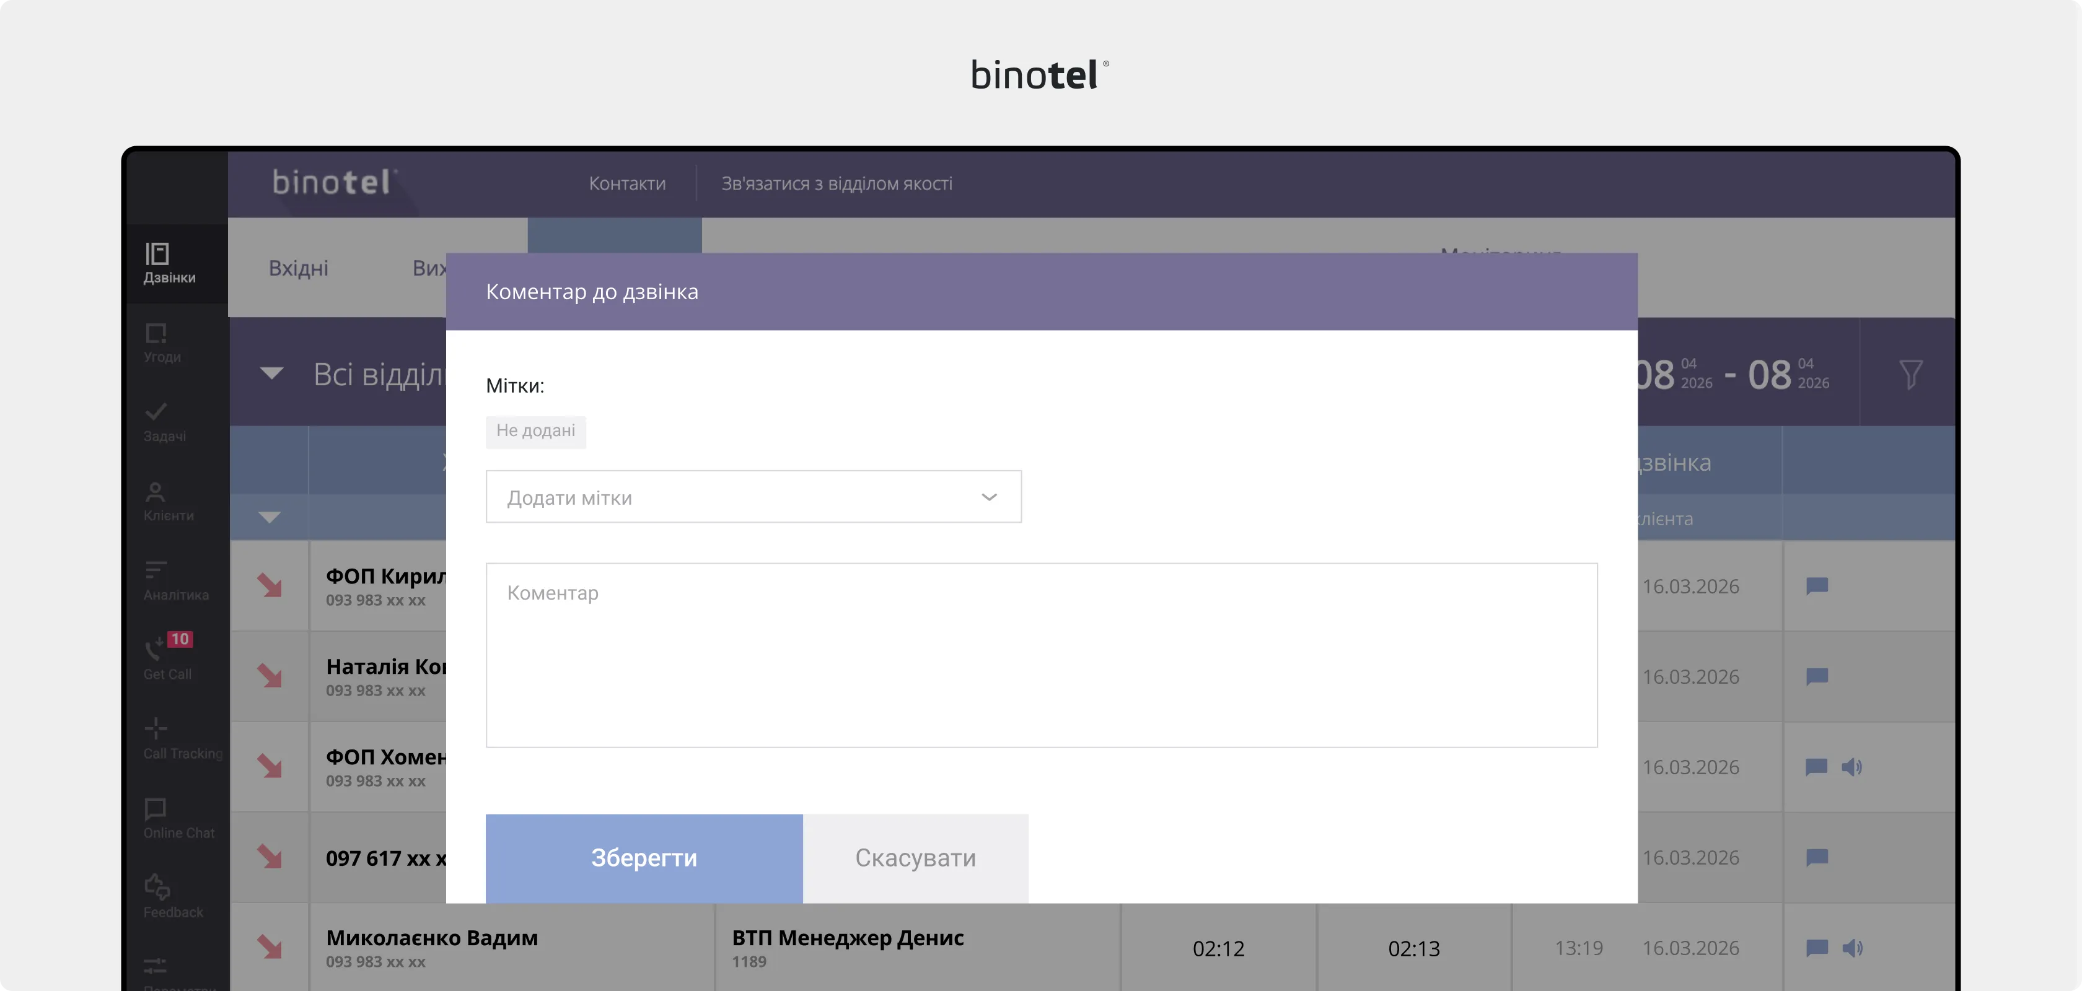Open comment icon for Миколаєнко Вадим row

(1817, 948)
